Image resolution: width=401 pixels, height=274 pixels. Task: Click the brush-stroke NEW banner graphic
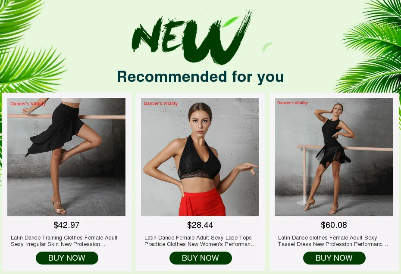click(192, 38)
